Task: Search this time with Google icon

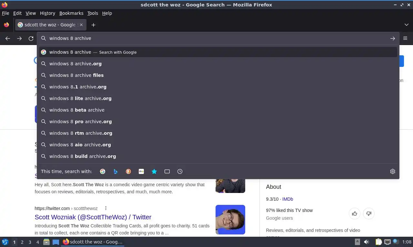Action: tap(103, 171)
